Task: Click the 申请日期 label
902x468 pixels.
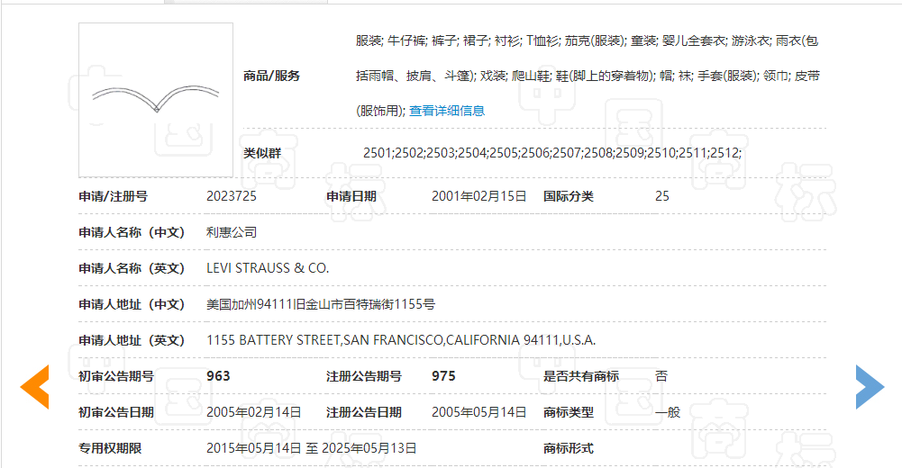Action: pos(351,196)
